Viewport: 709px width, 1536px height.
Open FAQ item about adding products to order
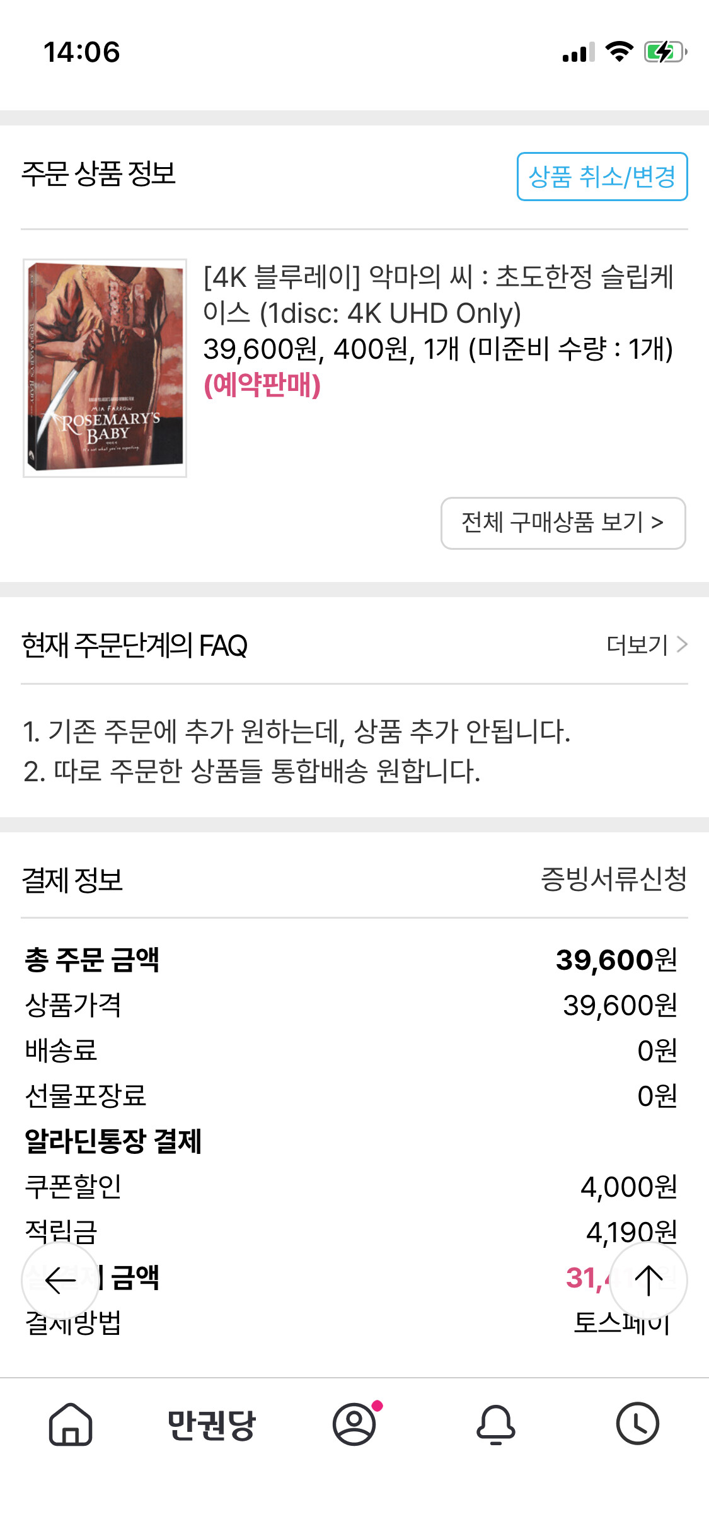(x=296, y=731)
